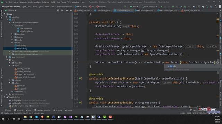Launch Chrome from the taskbar
Image resolution: width=222 pixels, height=124 pixels.
click(x=31, y=117)
